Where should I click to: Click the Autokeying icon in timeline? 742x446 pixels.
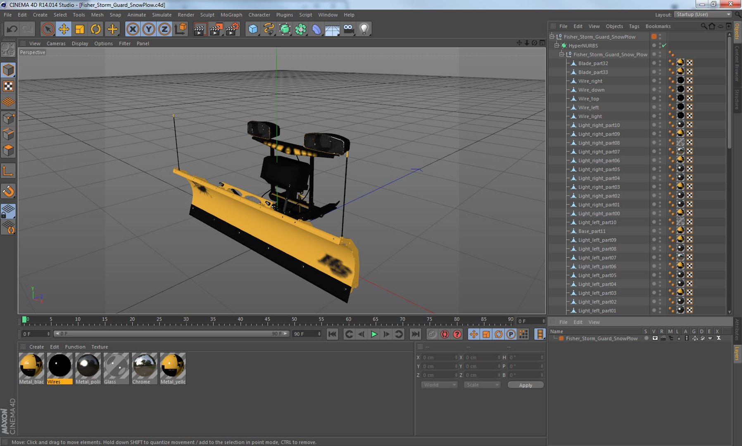click(445, 334)
